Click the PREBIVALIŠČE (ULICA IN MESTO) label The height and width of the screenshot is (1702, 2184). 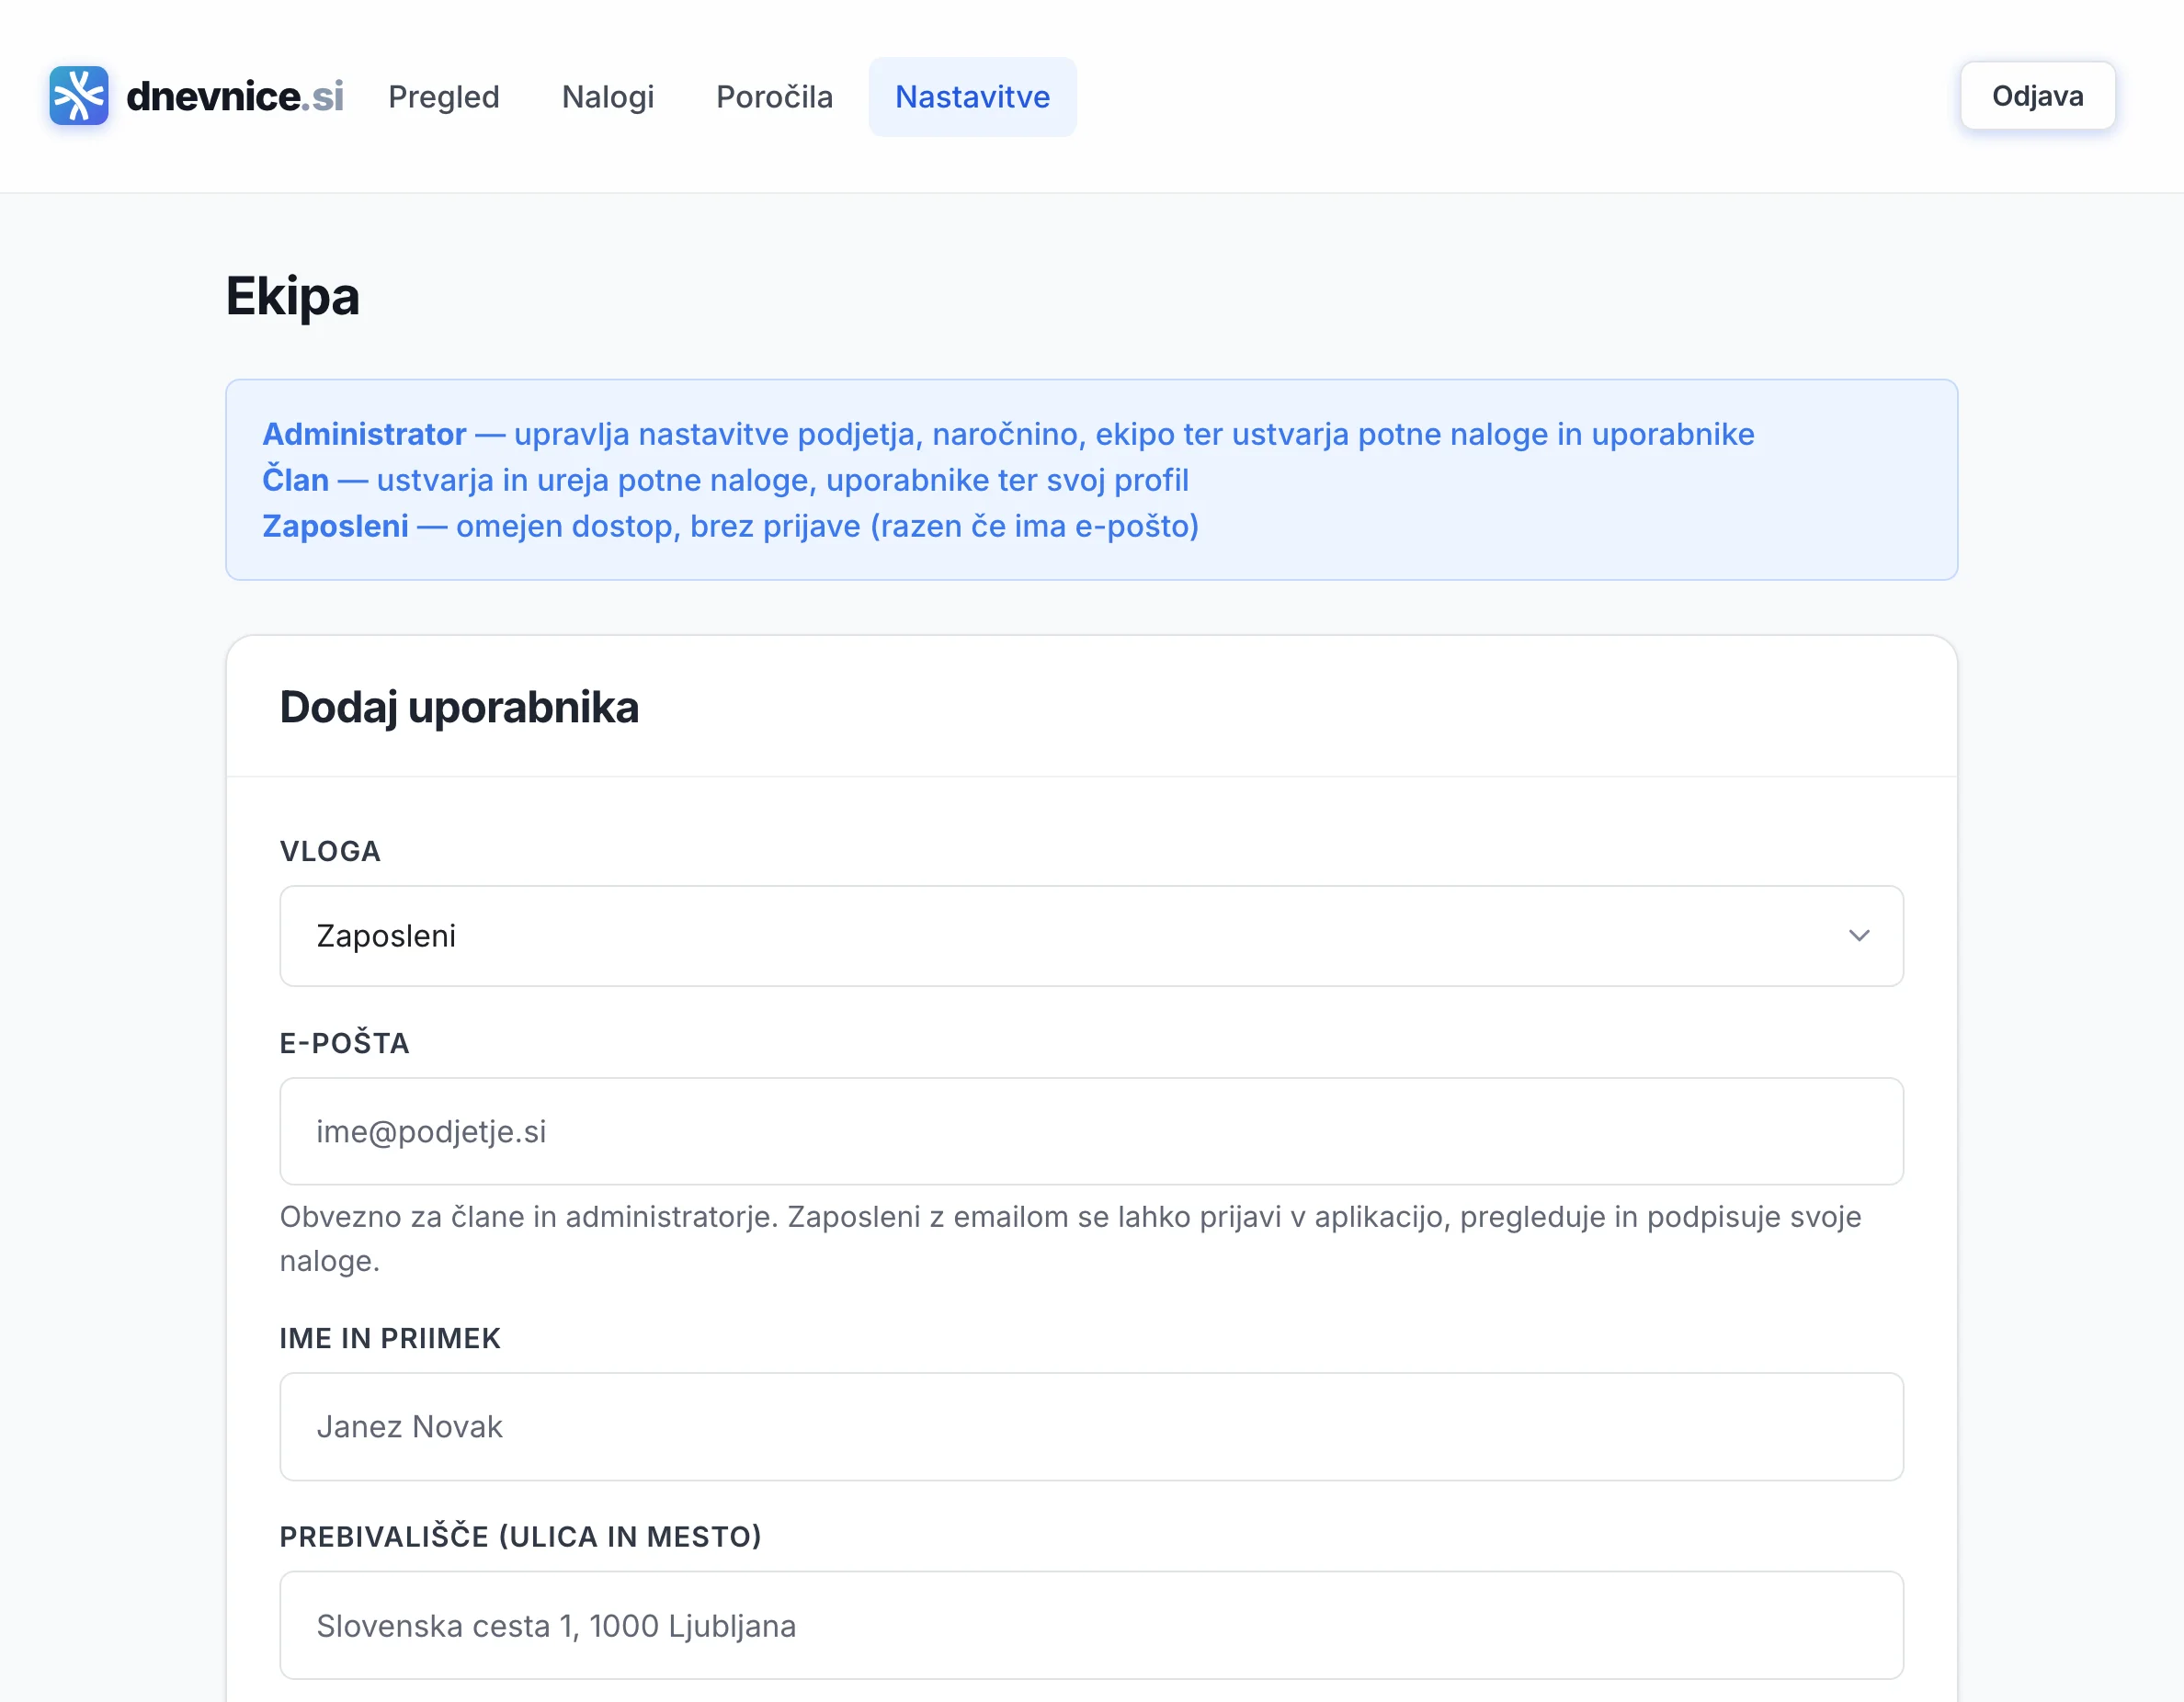520,1536
